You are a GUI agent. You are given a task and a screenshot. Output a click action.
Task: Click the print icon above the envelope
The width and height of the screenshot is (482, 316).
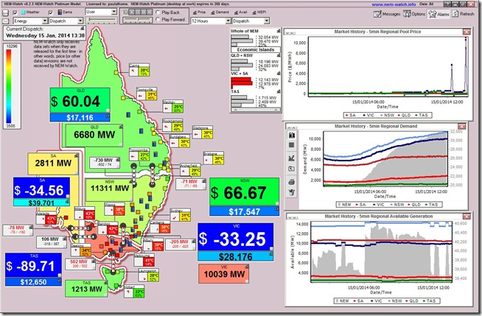[x=6, y=13]
